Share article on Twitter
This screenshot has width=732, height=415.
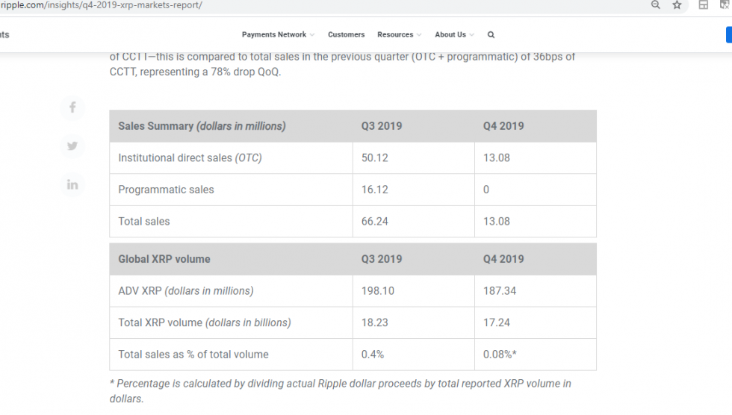72,146
